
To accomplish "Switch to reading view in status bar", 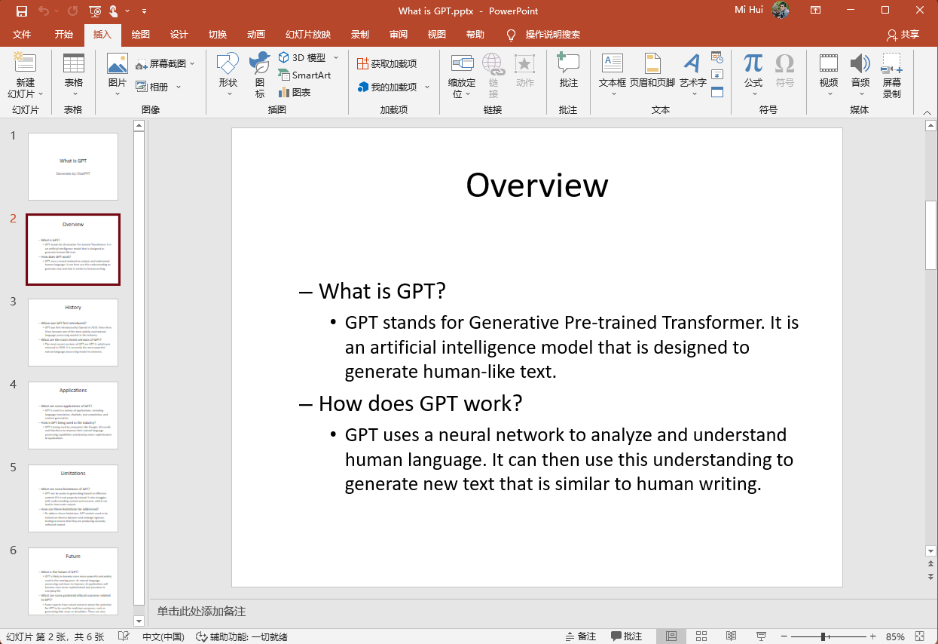I will click(732, 636).
